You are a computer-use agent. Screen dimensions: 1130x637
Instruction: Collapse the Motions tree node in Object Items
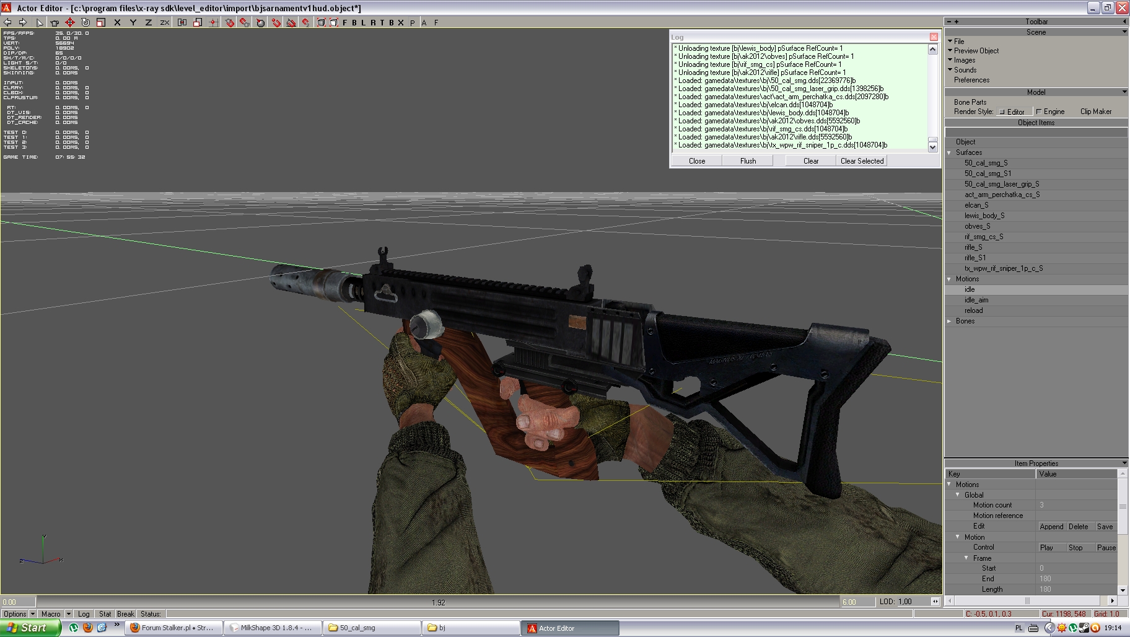pos(950,279)
